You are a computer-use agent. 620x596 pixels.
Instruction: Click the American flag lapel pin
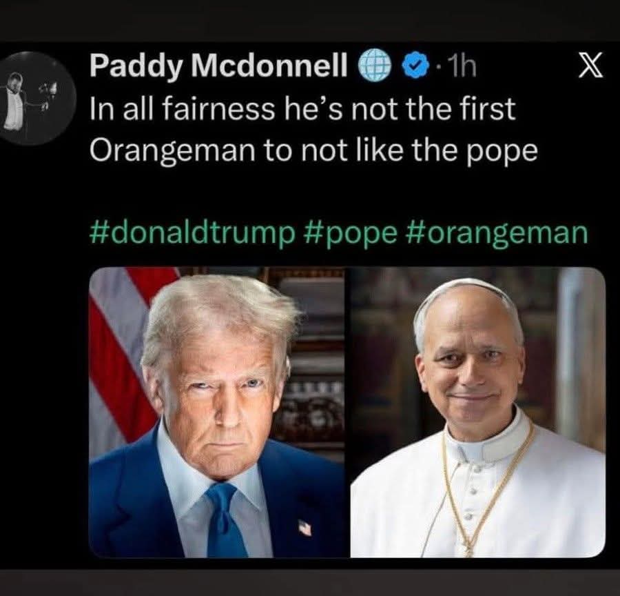[x=304, y=528]
